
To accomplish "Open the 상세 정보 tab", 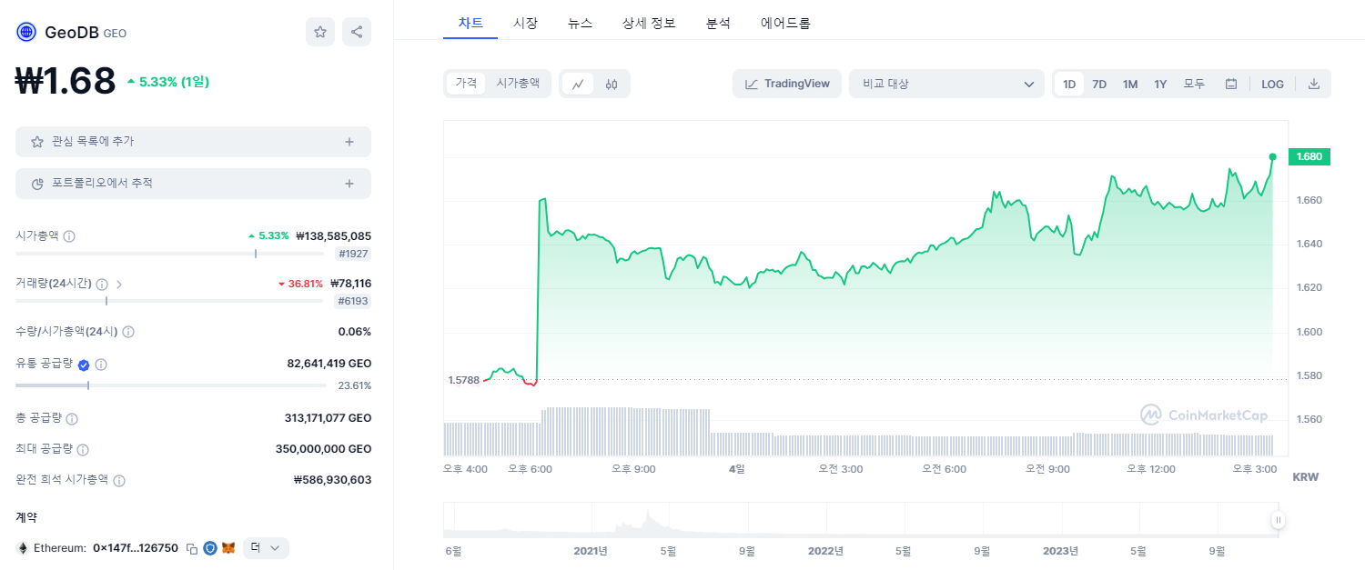I will [x=649, y=23].
